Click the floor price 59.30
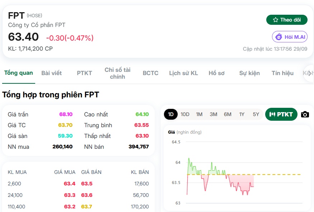 point(65,136)
